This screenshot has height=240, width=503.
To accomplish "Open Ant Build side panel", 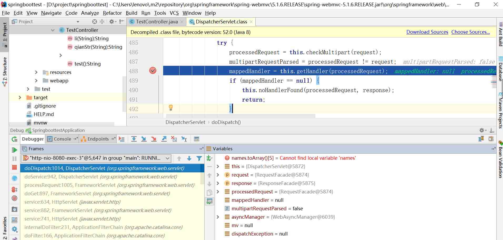I will (500, 34).
